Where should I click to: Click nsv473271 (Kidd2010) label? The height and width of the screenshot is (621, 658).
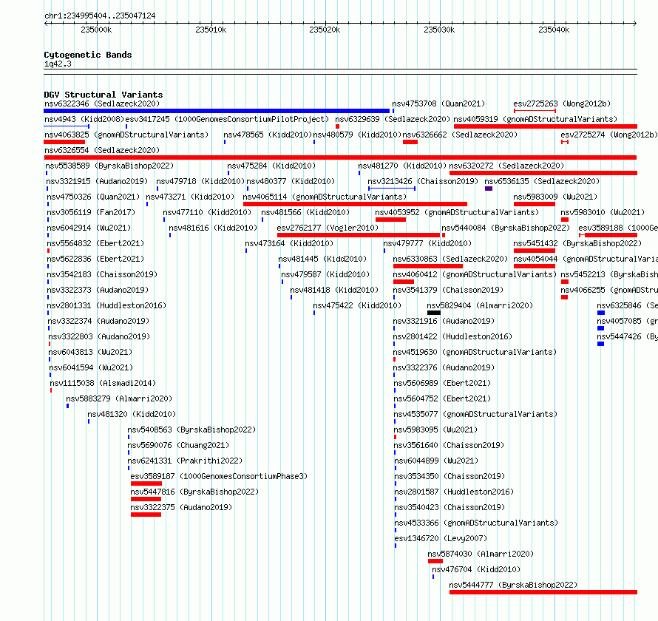190,197
